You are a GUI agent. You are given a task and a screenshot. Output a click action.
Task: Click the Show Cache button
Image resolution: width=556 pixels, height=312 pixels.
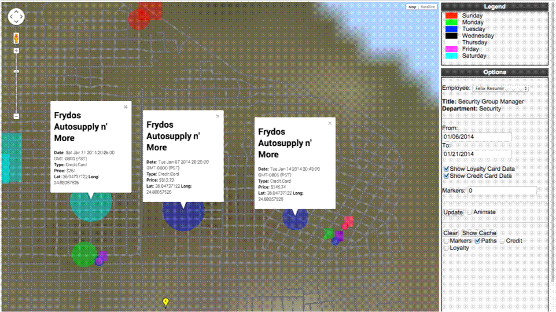(479, 233)
